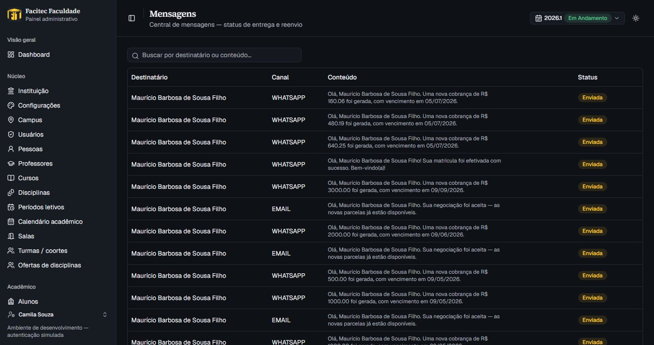This screenshot has height=345, width=654.
Task: Click the Núcleo section label
Action: tap(16, 76)
